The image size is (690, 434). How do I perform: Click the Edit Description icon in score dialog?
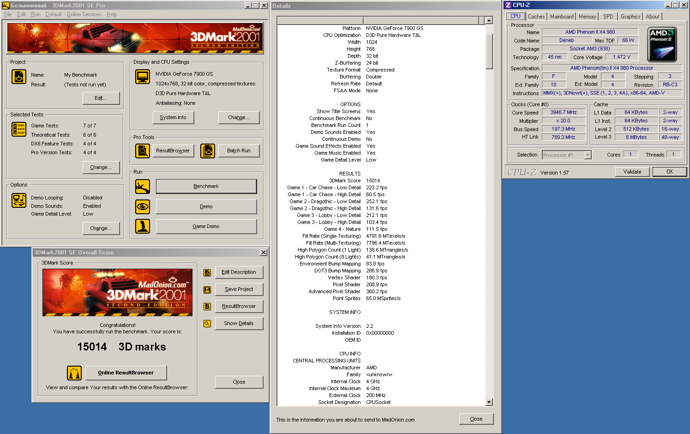coord(207,272)
